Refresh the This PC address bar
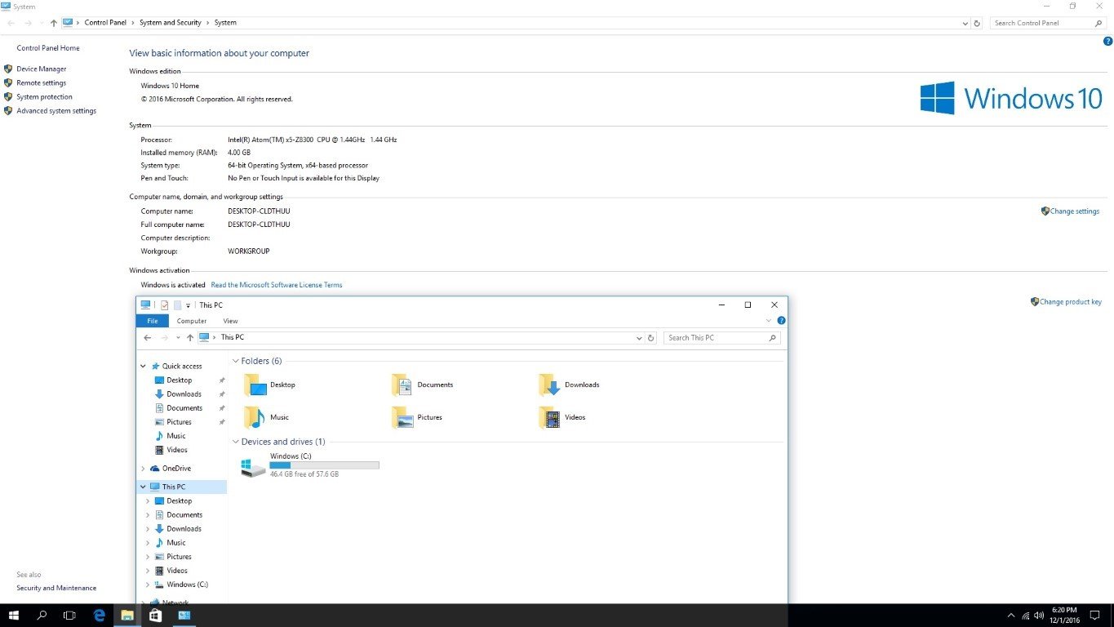This screenshot has height=627, width=1114. [650, 337]
